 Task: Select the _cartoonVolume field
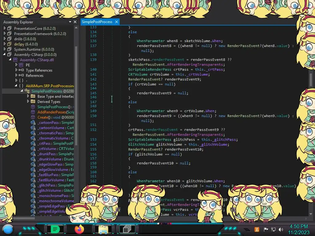pyautogui.click(x=56, y=128)
